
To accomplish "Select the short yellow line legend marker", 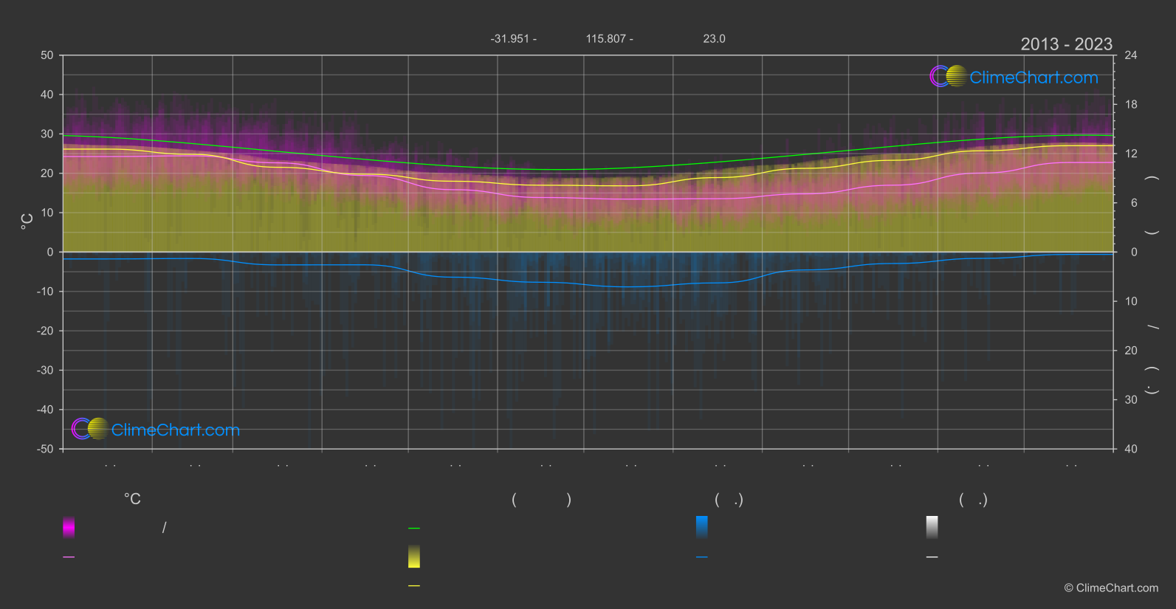I will (414, 585).
